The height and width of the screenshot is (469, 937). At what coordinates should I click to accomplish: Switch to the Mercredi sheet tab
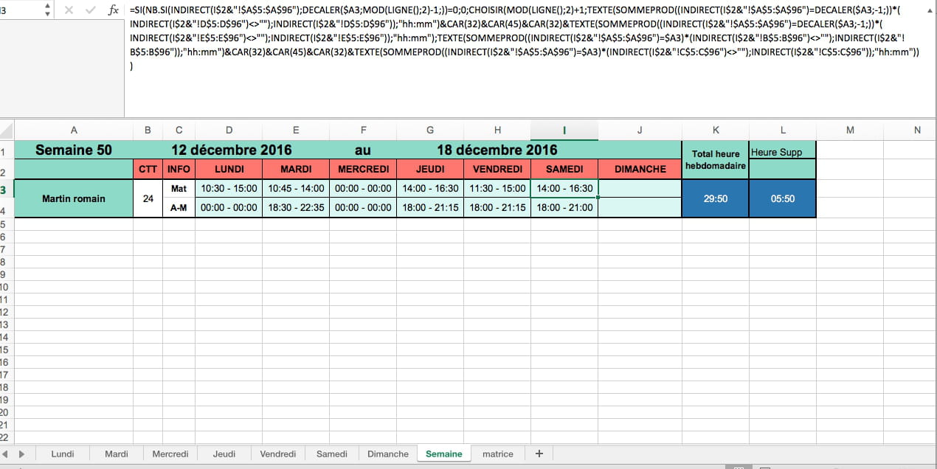point(170,454)
